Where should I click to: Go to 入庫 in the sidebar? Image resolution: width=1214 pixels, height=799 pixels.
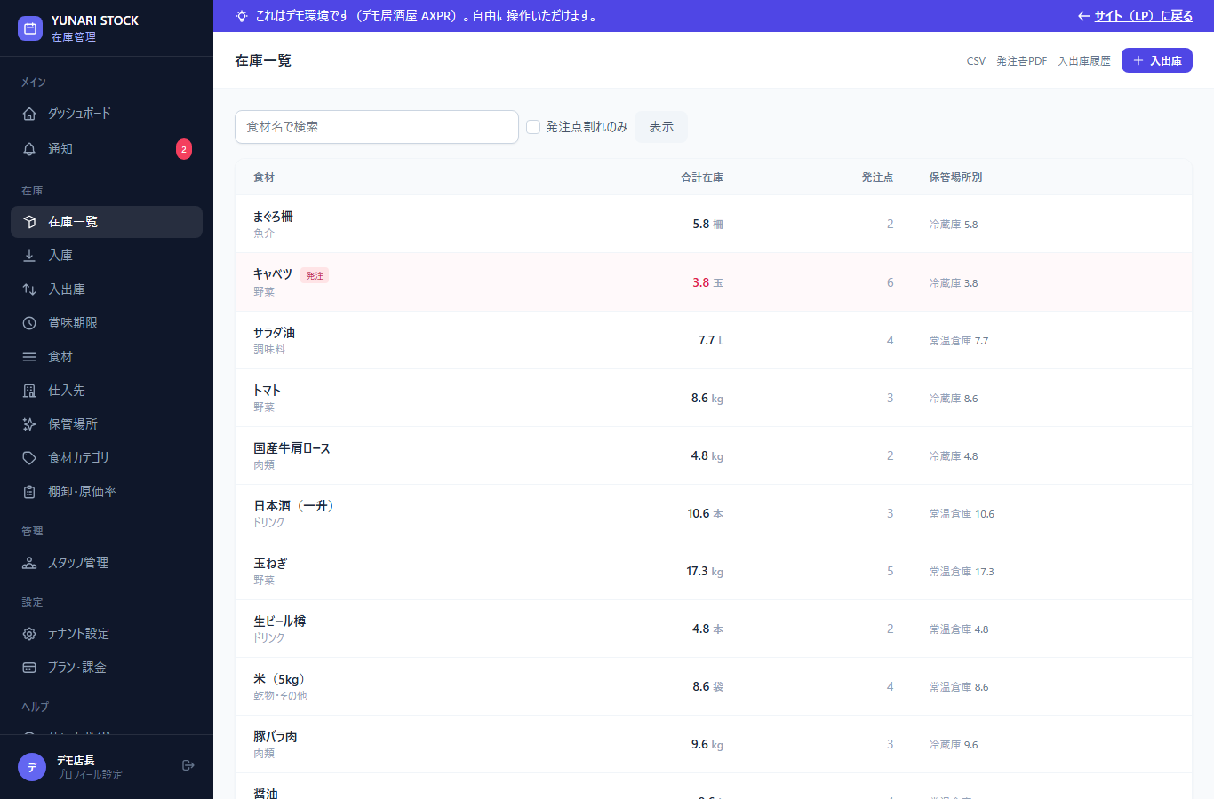tap(107, 256)
